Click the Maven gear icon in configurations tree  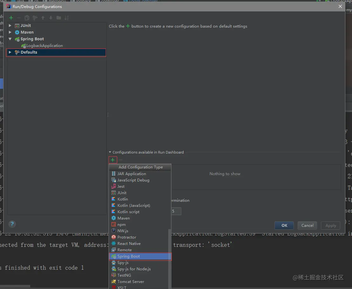point(17,32)
